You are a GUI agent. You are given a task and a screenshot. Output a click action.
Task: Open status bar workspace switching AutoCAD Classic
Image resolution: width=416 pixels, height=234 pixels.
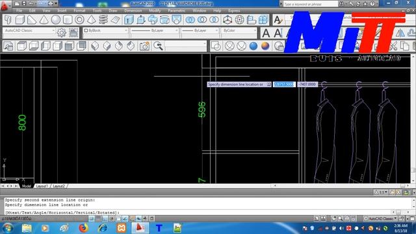(x=380, y=218)
